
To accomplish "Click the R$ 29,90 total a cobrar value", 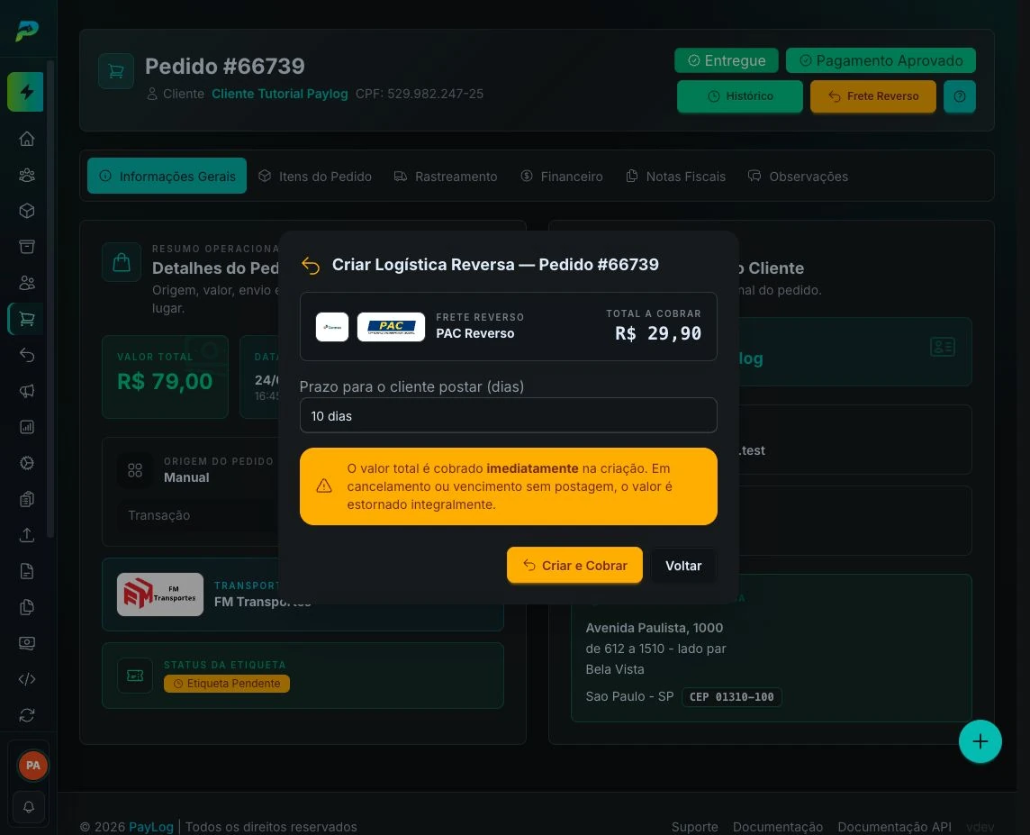I will click(x=658, y=333).
